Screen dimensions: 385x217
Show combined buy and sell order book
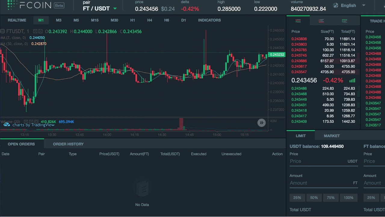coord(298,21)
